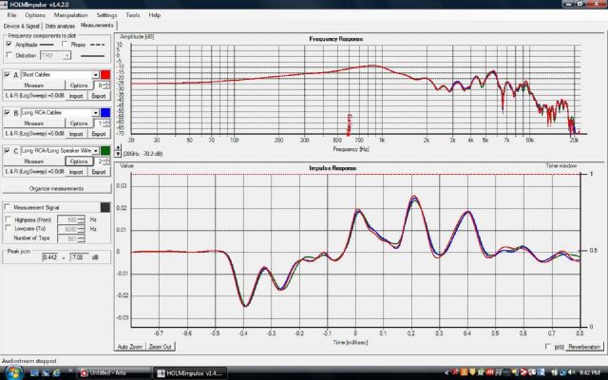Open the Help menu
608x380 pixels.
[x=154, y=15]
